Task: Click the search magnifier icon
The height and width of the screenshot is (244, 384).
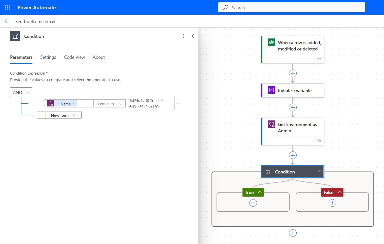Action: pyautogui.click(x=226, y=8)
